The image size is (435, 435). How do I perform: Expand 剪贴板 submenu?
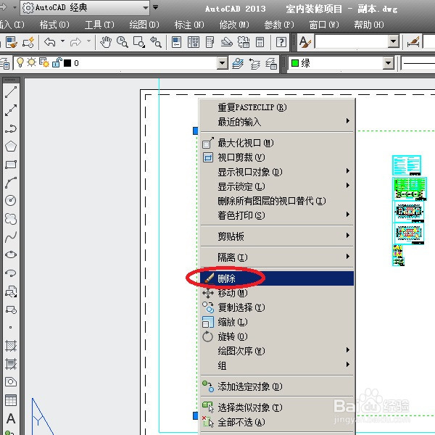point(277,236)
